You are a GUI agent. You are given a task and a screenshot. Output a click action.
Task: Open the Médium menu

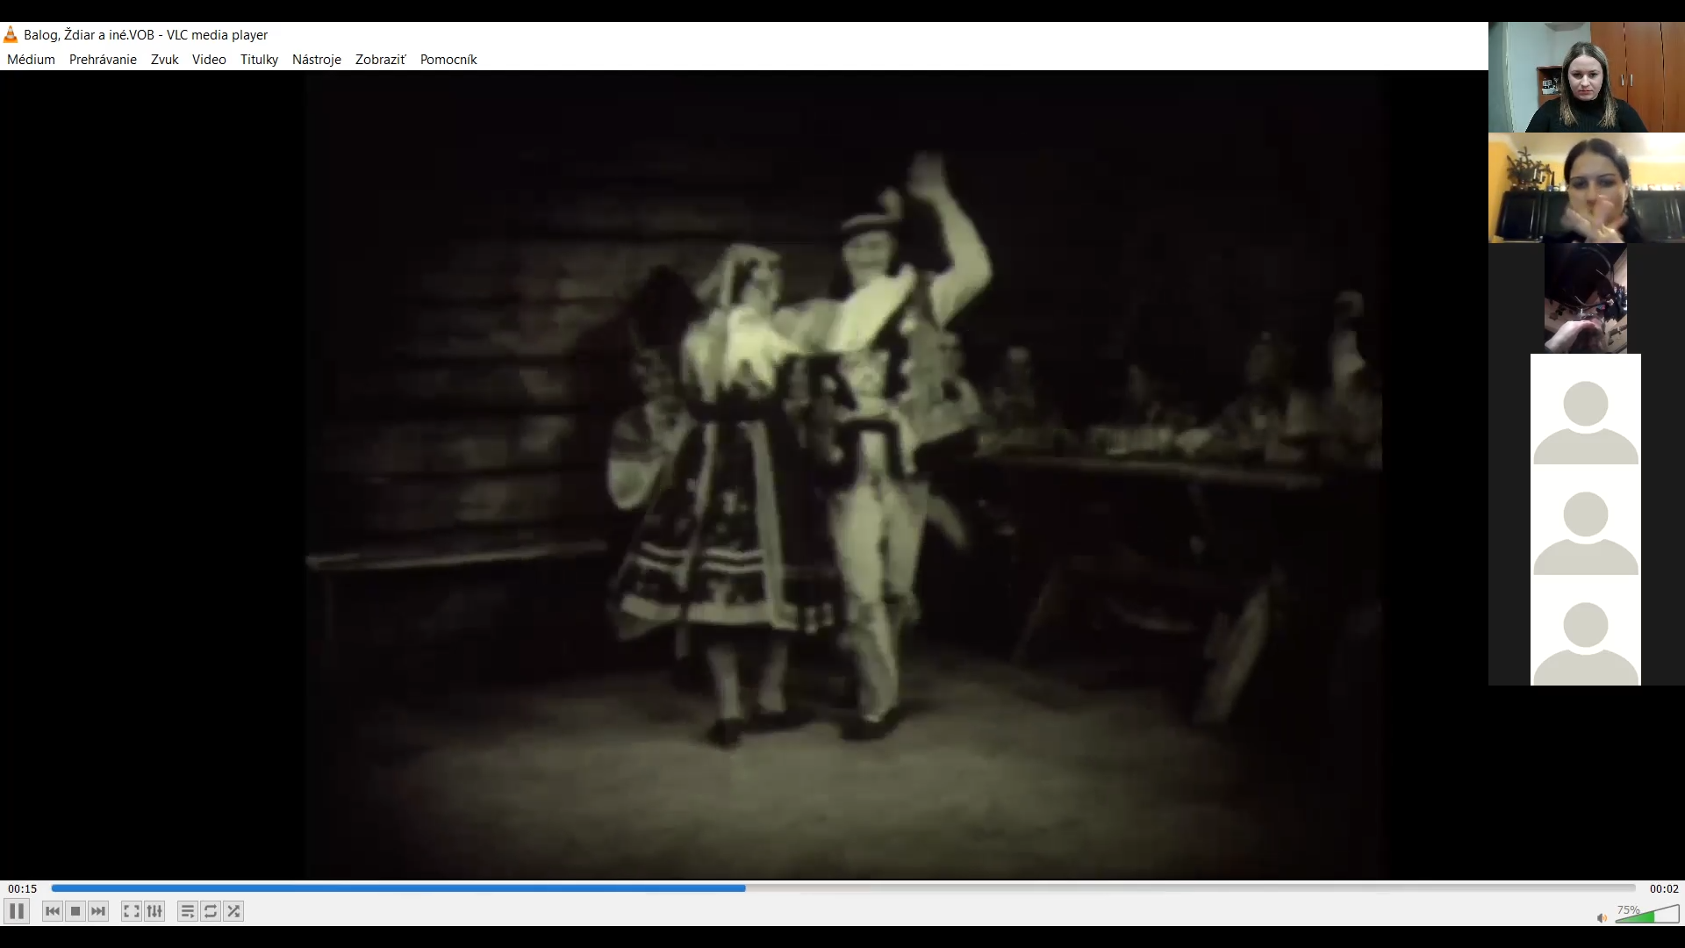coord(31,60)
